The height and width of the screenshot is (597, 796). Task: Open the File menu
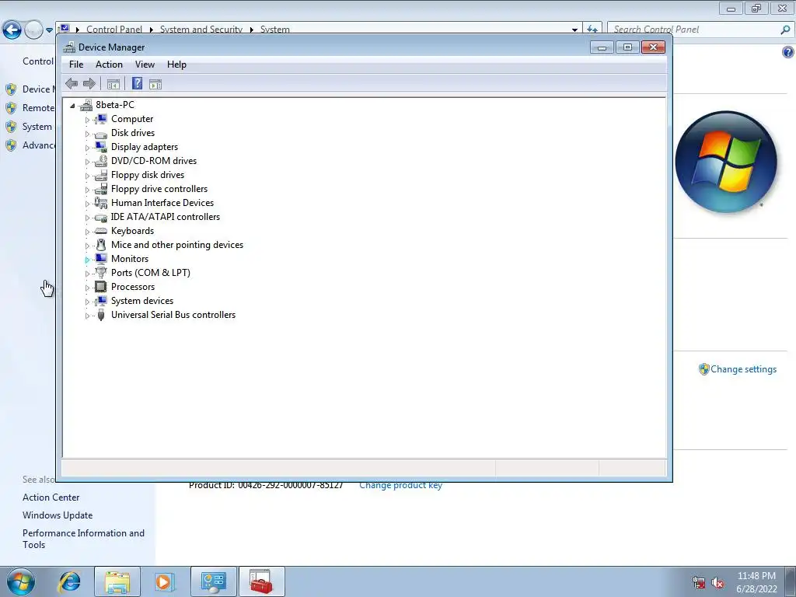click(x=76, y=65)
